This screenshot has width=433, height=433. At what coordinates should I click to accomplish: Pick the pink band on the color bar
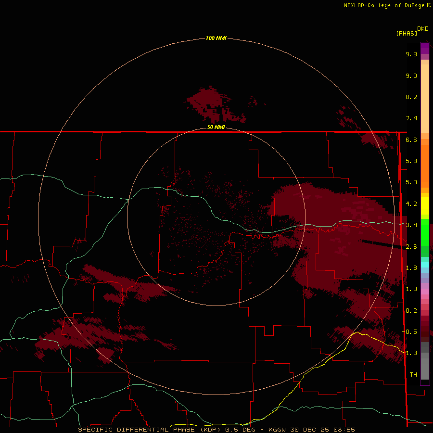[425, 292]
